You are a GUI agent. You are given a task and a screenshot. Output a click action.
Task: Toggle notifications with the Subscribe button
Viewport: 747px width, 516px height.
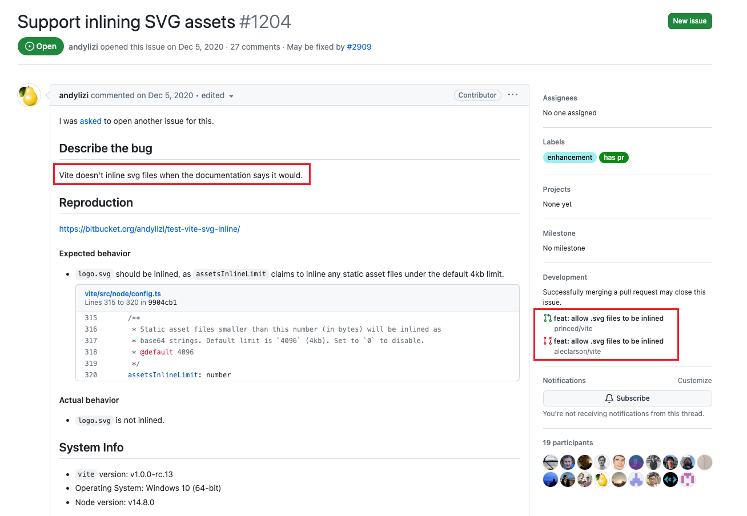coord(626,398)
